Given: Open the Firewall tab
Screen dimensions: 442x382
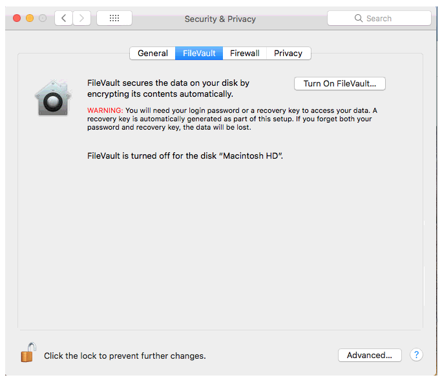Looking at the screenshot, I should 244,53.
